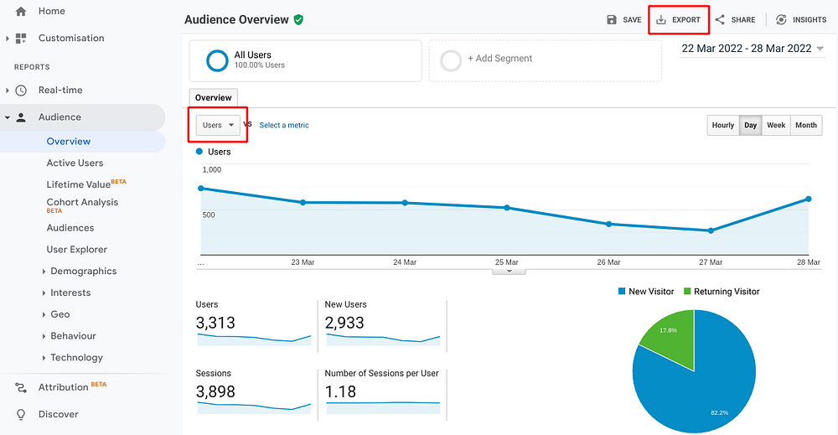838x435 pixels.
Task: Expand the Demographics tree section
Action: (44, 272)
